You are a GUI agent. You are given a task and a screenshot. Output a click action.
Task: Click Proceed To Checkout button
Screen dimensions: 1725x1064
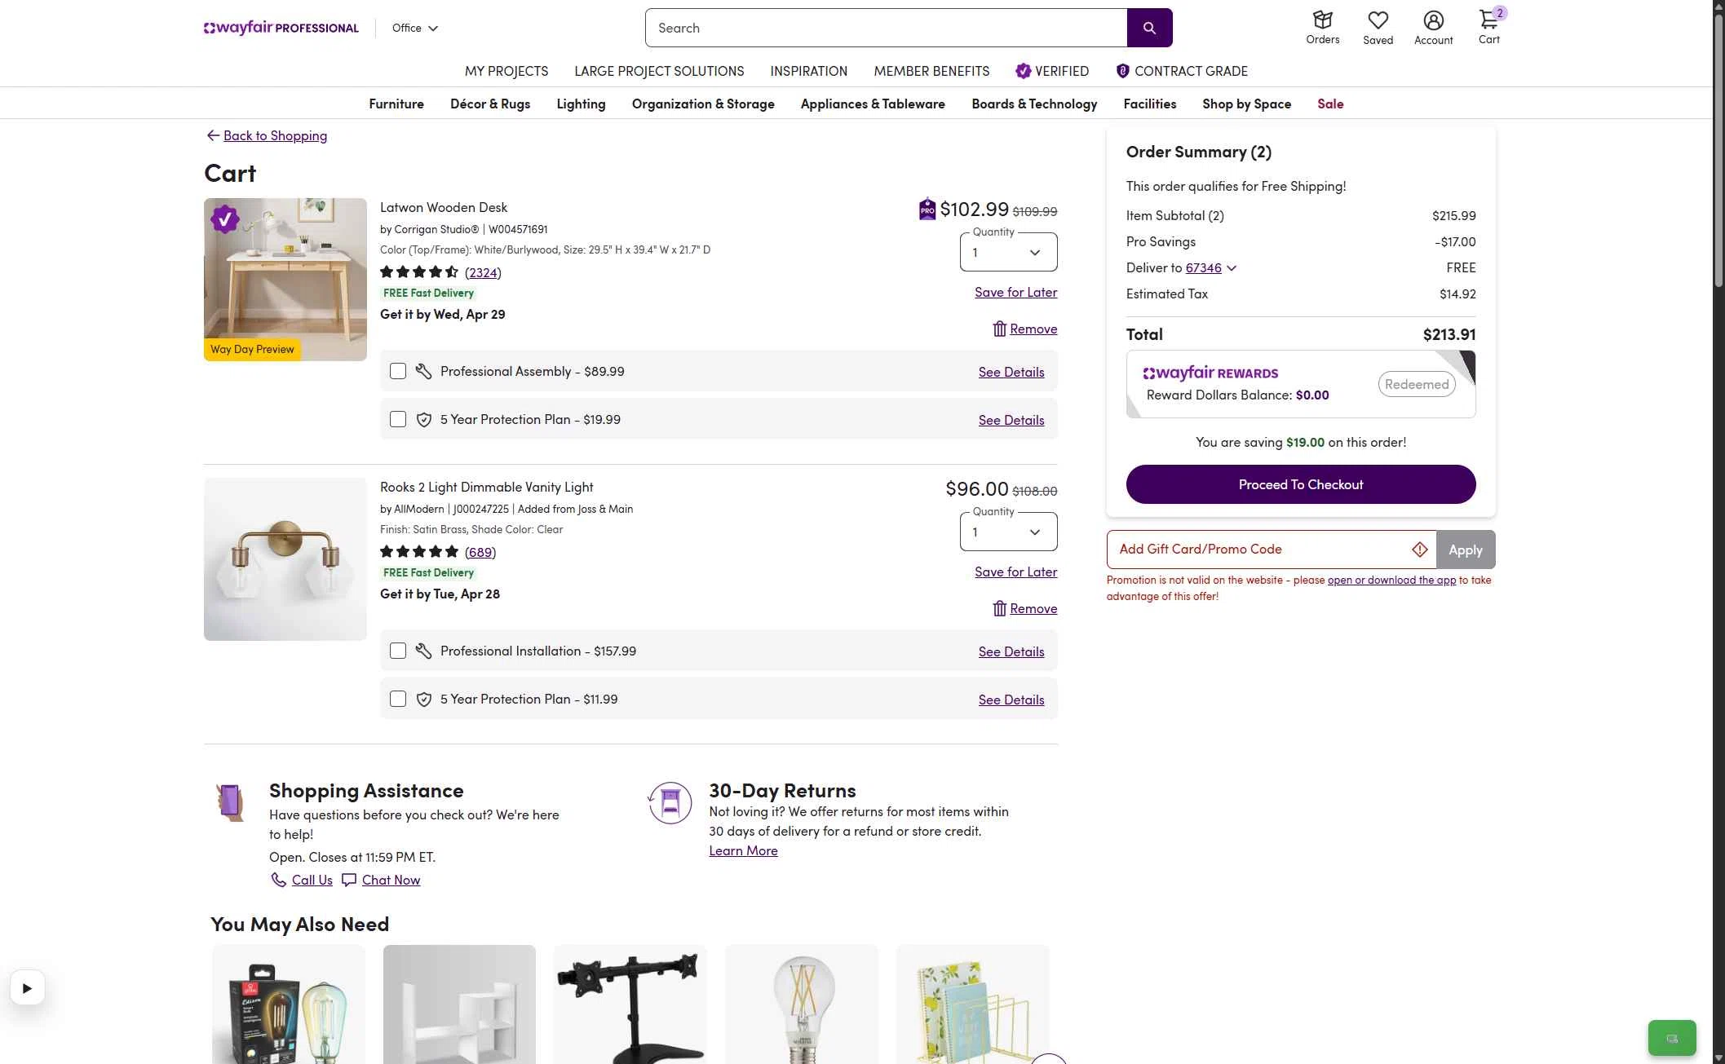[1301, 484]
